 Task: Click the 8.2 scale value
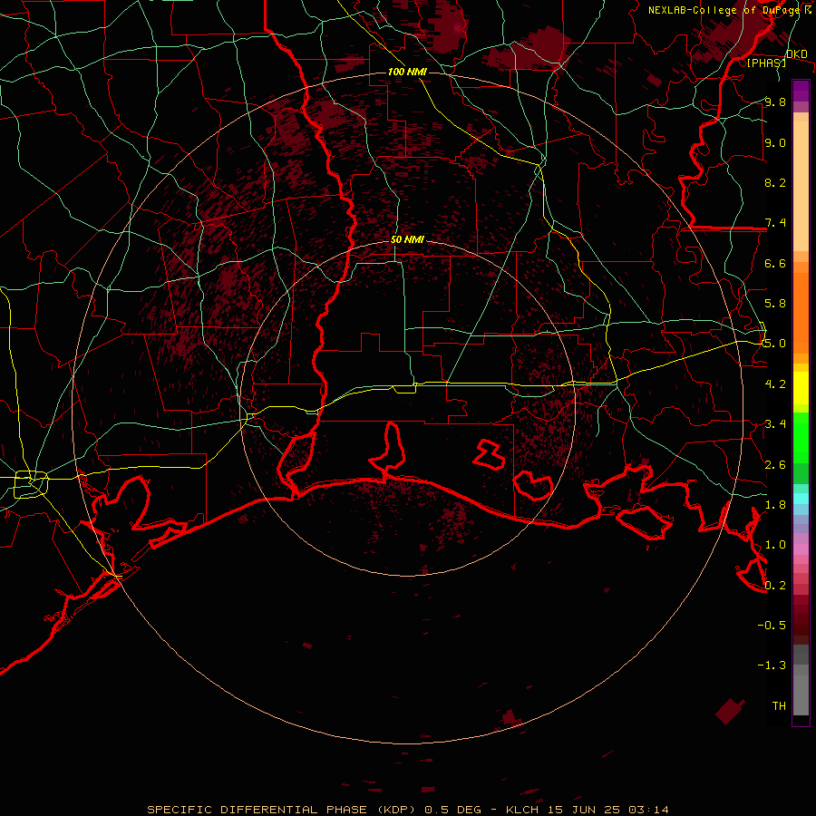tap(775, 183)
